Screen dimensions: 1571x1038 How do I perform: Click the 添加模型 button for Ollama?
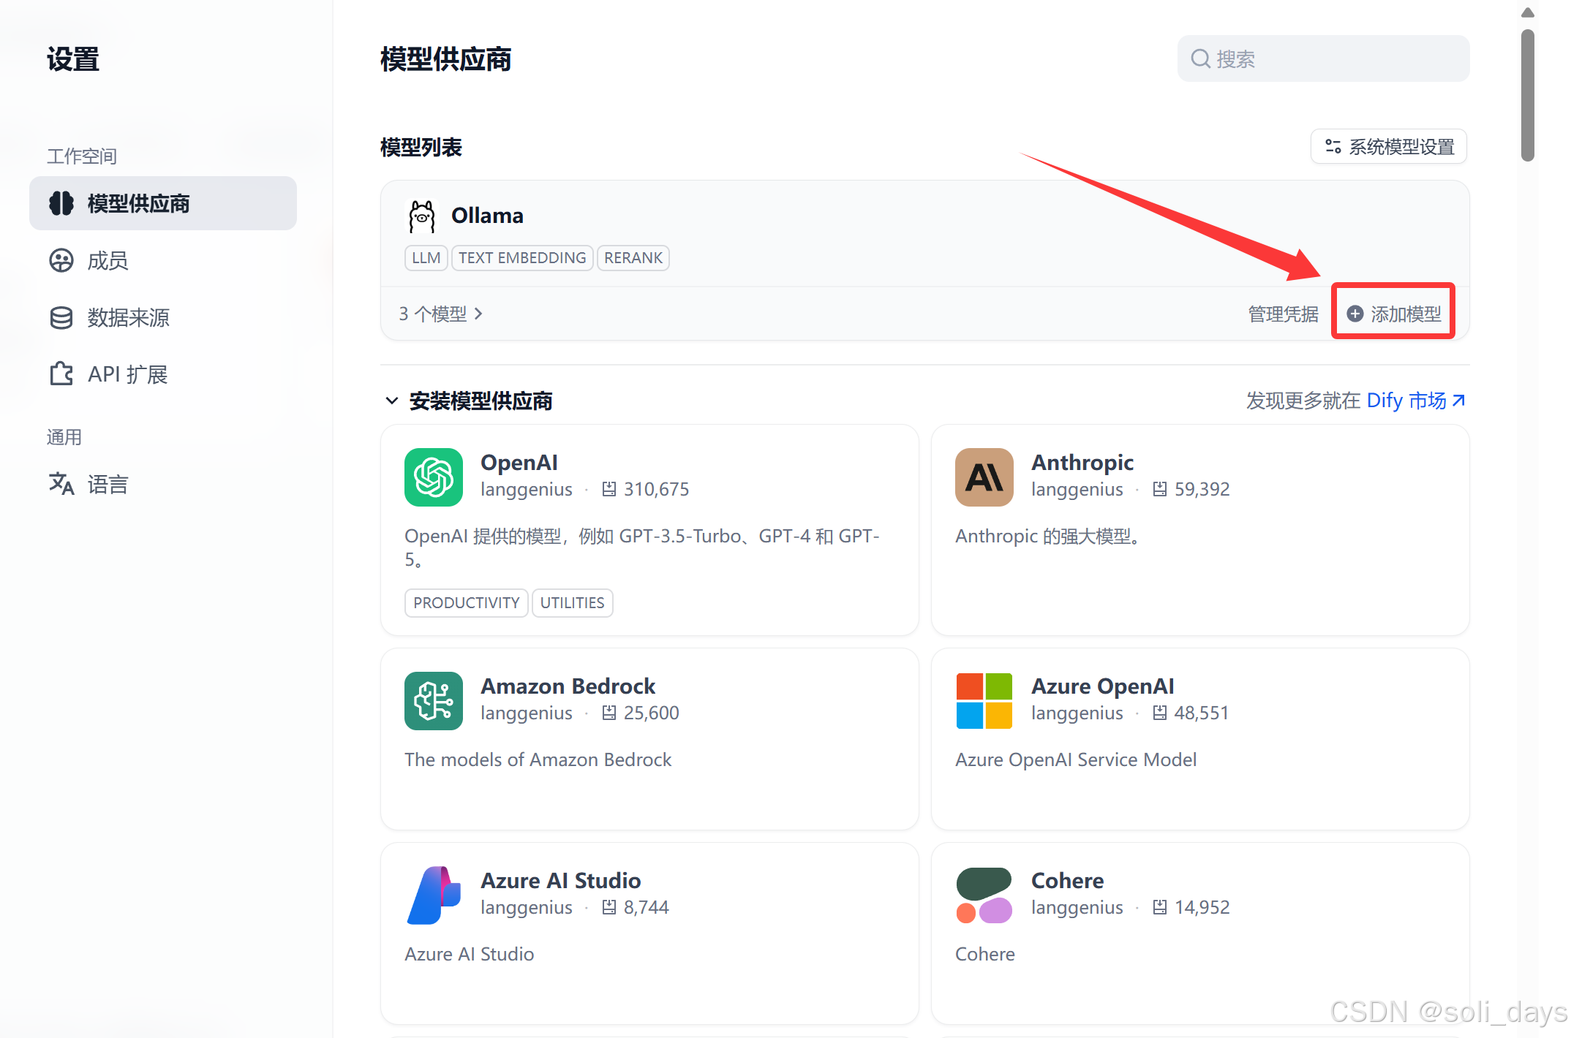coord(1393,314)
